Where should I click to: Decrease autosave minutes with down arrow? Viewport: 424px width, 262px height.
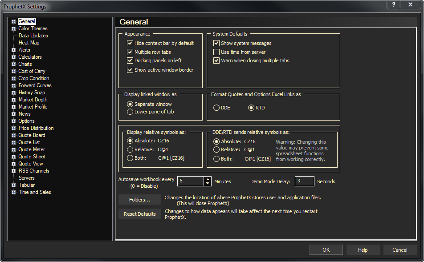[208, 183]
